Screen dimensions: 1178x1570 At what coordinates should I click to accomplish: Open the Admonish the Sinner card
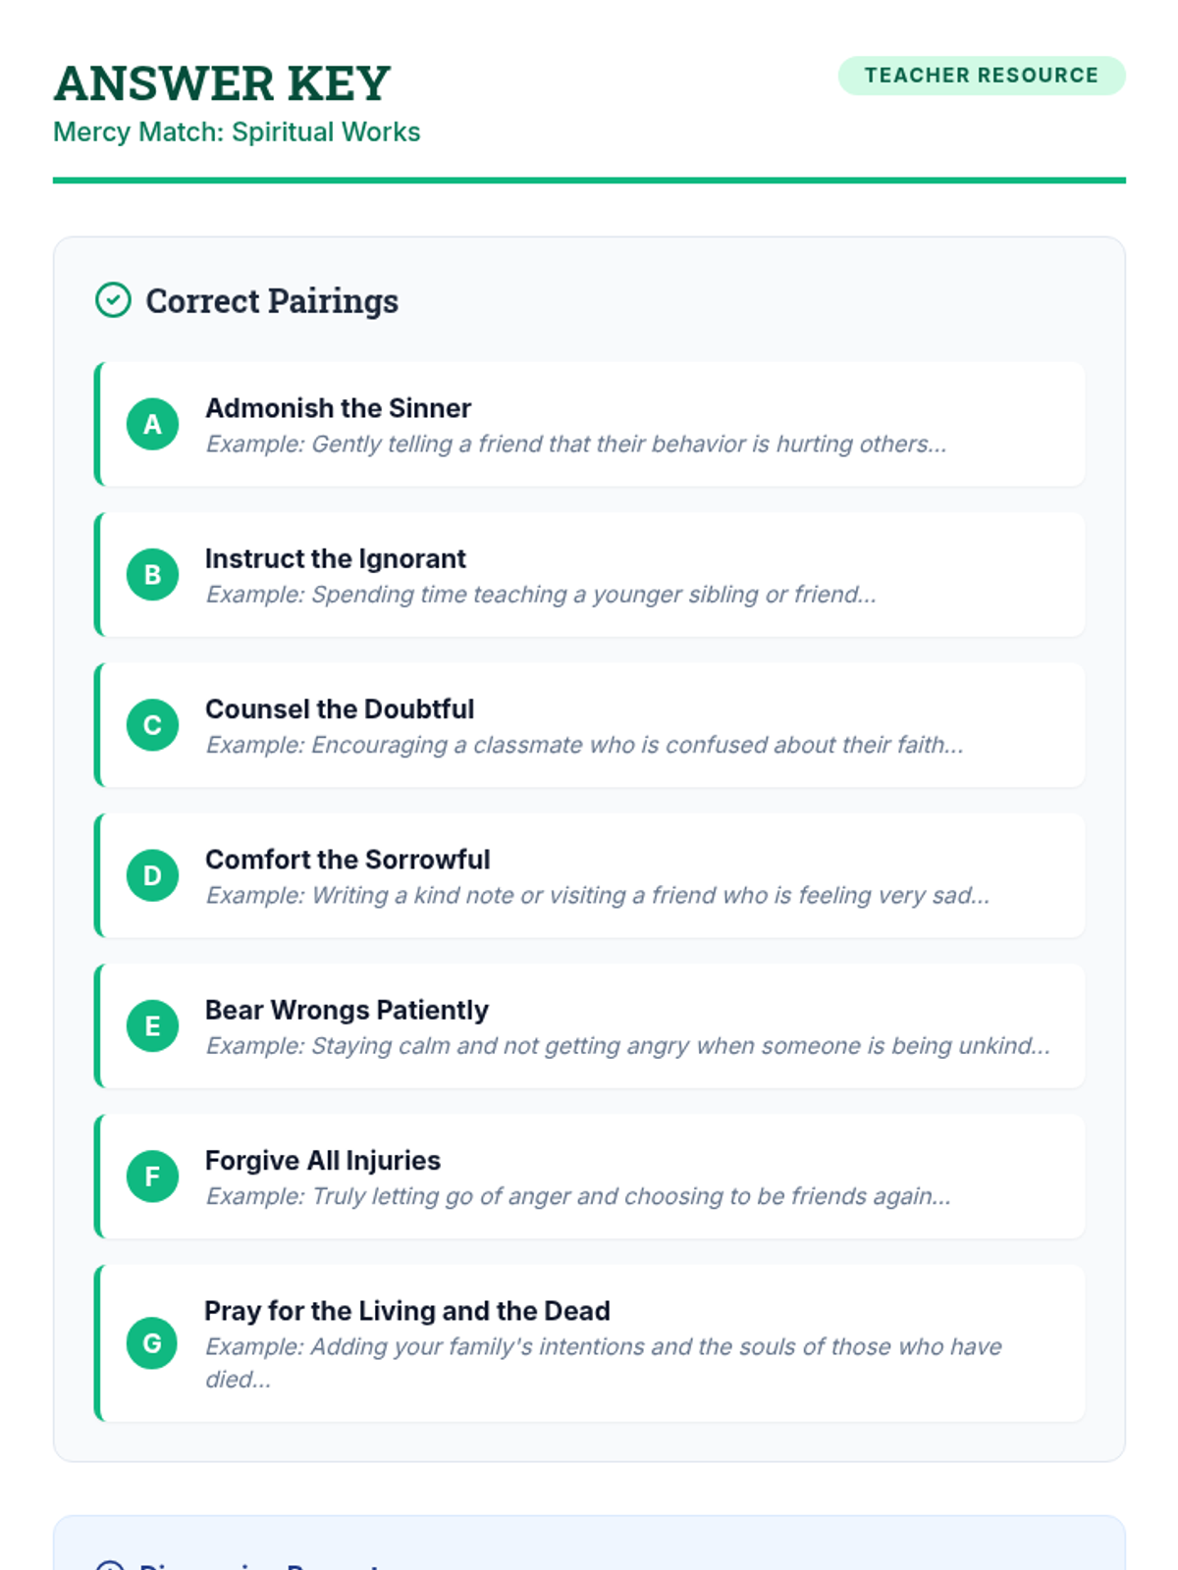point(589,424)
